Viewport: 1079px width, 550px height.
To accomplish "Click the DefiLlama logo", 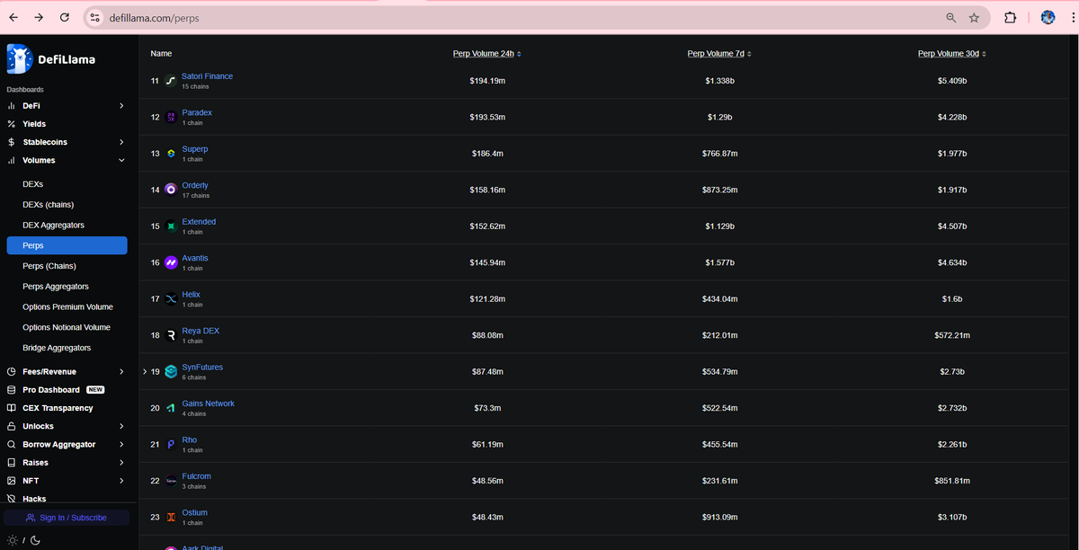I will [51, 59].
